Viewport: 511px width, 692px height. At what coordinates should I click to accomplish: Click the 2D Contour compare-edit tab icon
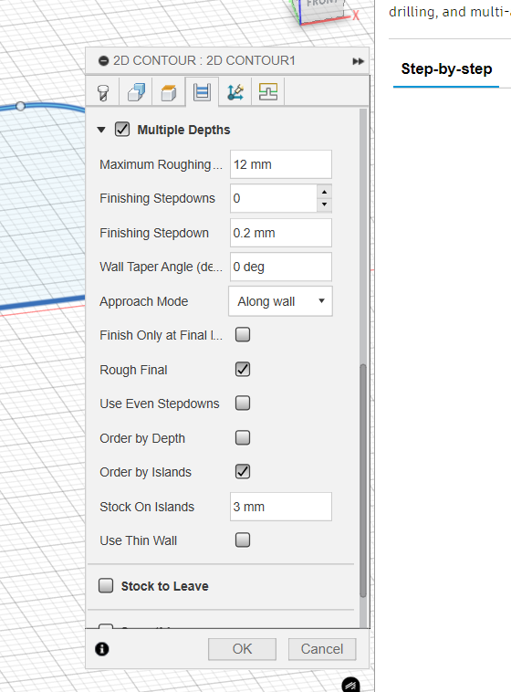(x=268, y=92)
